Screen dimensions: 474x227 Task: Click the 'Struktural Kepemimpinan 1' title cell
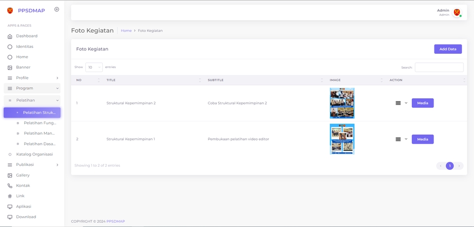(130, 139)
